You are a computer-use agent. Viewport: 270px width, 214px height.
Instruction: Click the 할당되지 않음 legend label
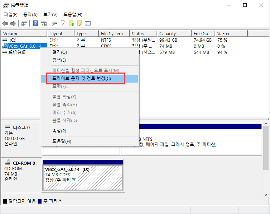(x=22, y=201)
